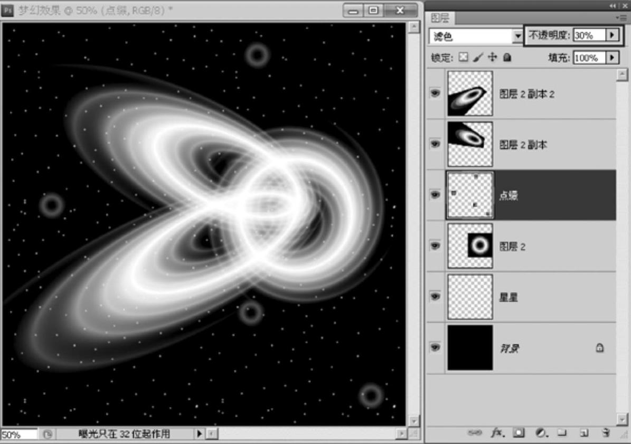Select the 点缀 layer name

(x=508, y=196)
